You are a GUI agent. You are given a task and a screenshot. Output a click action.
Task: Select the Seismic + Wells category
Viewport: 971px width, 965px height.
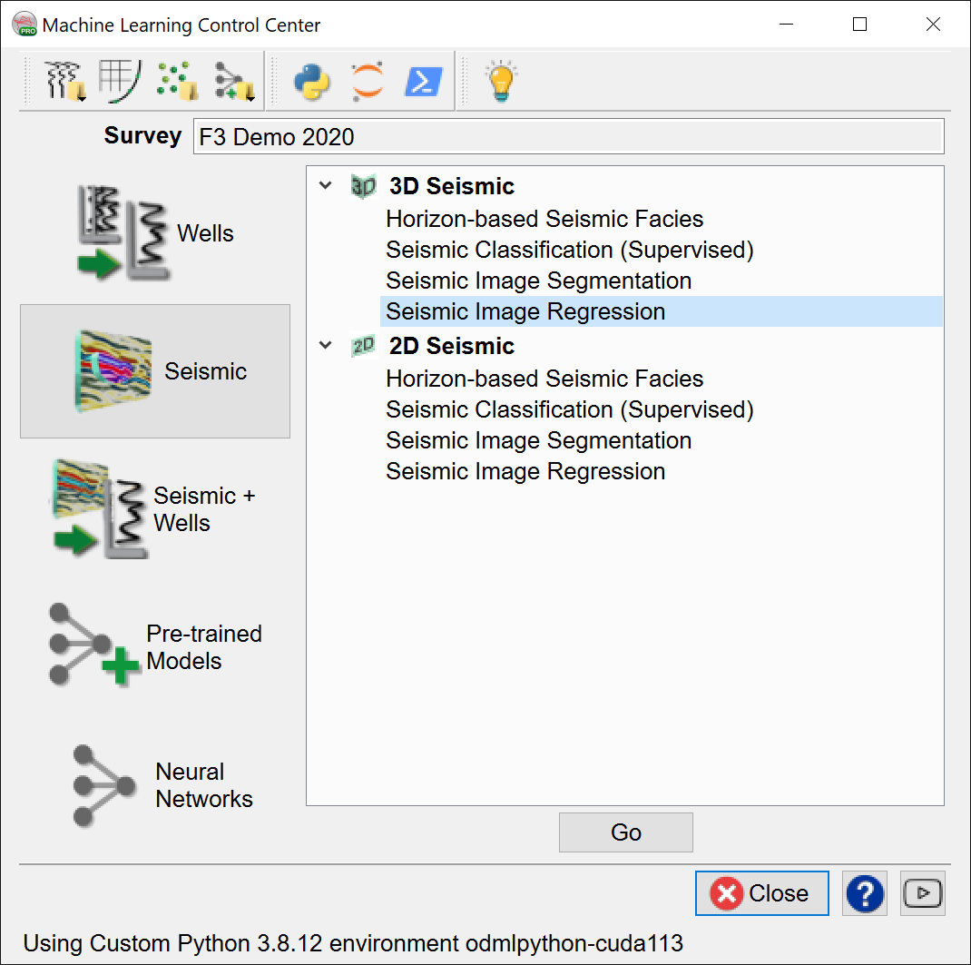(x=155, y=509)
